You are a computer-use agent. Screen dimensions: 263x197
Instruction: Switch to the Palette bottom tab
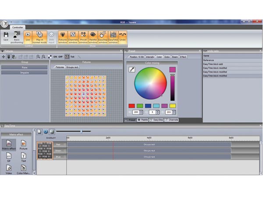(x=143, y=120)
